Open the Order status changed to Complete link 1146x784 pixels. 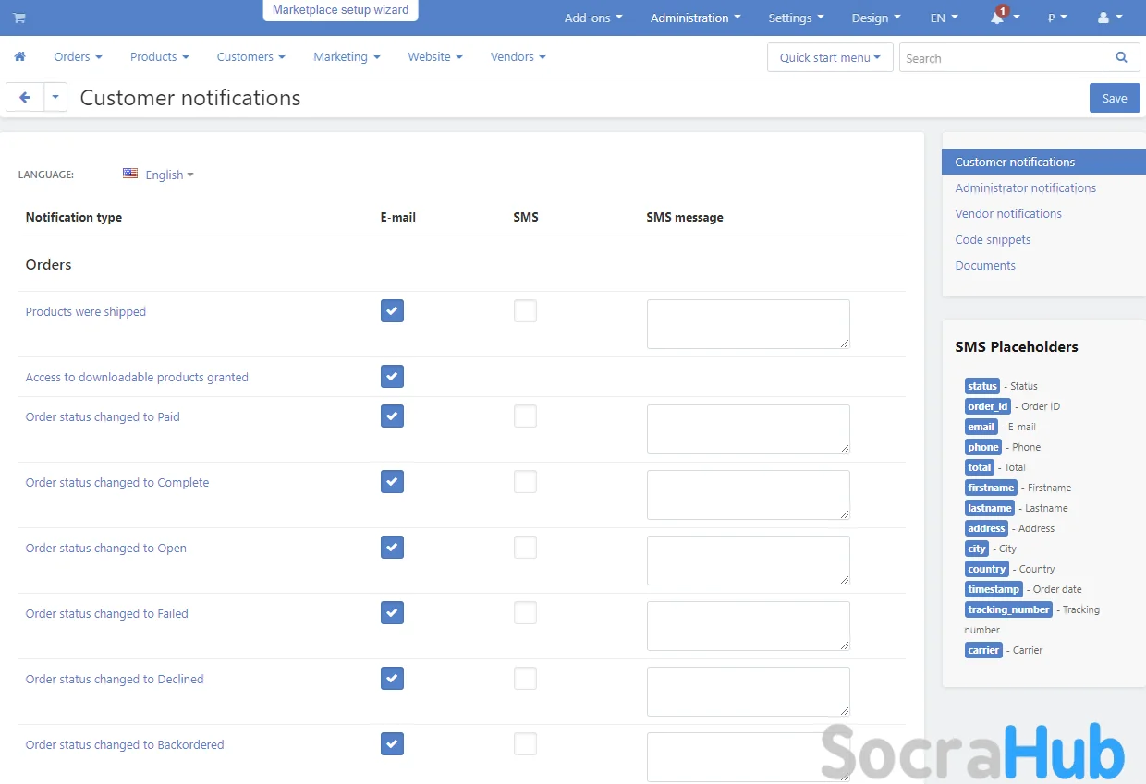117,482
